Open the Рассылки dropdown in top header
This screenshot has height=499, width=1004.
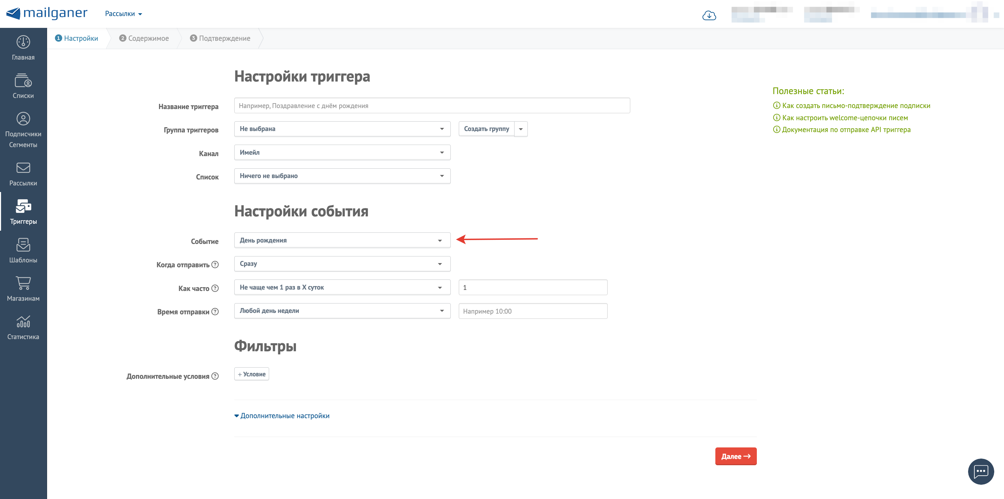pyautogui.click(x=123, y=14)
